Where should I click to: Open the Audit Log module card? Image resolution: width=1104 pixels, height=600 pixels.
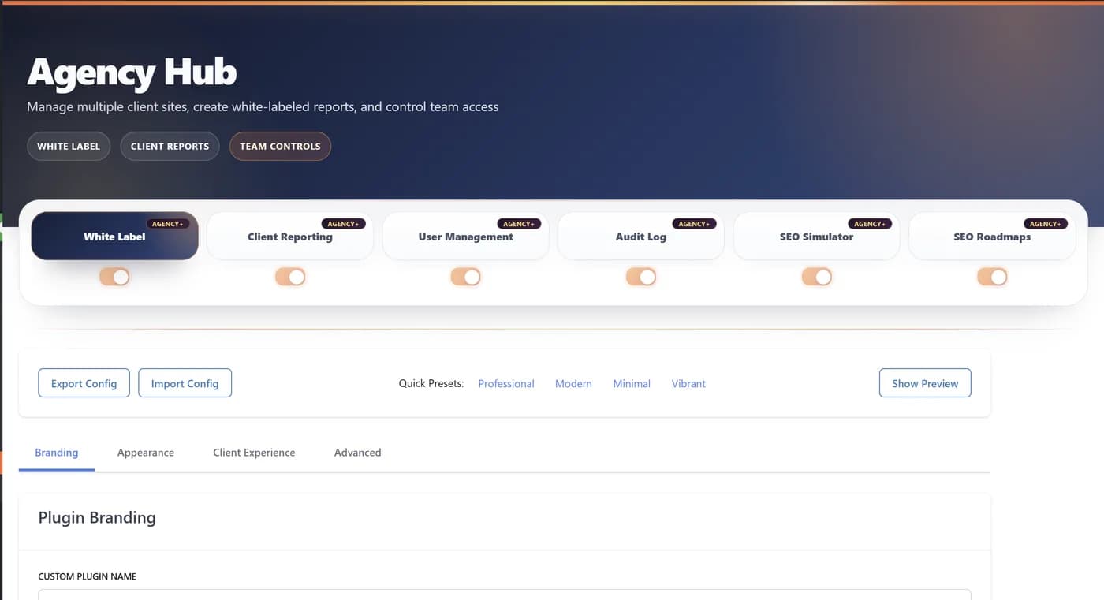point(641,236)
